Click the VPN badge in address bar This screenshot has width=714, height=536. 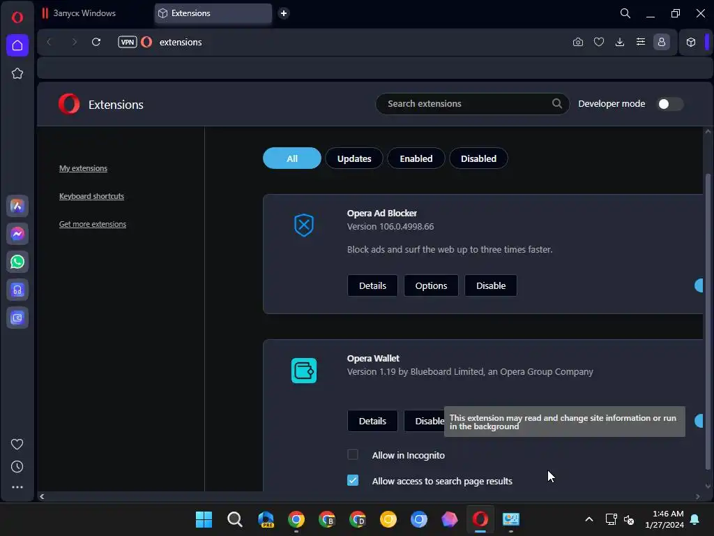tap(128, 42)
